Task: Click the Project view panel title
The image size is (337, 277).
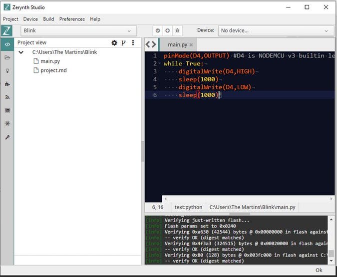Action: click(x=32, y=42)
